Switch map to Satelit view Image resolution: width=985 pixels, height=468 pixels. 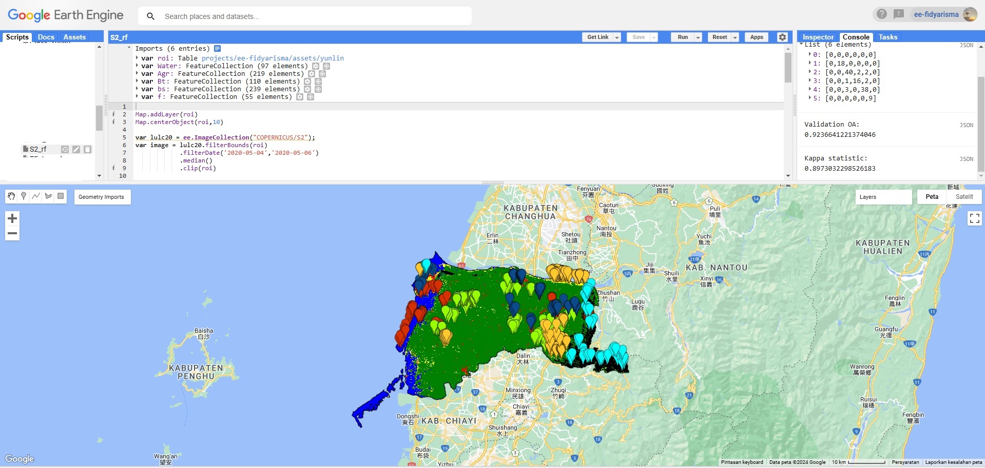[x=964, y=197]
